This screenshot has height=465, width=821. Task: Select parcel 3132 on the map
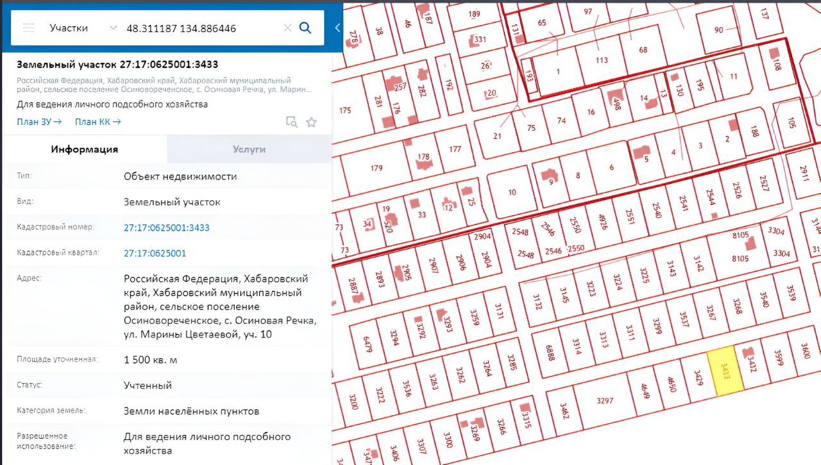[x=537, y=301]
